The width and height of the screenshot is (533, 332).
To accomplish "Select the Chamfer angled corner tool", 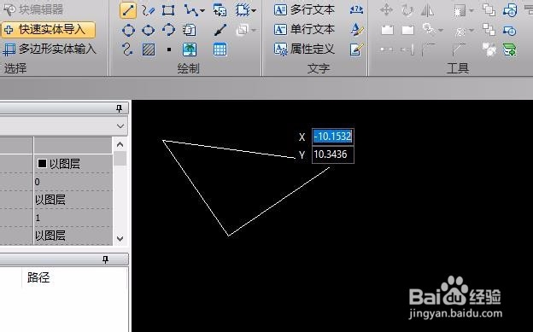I will point(459,50).
